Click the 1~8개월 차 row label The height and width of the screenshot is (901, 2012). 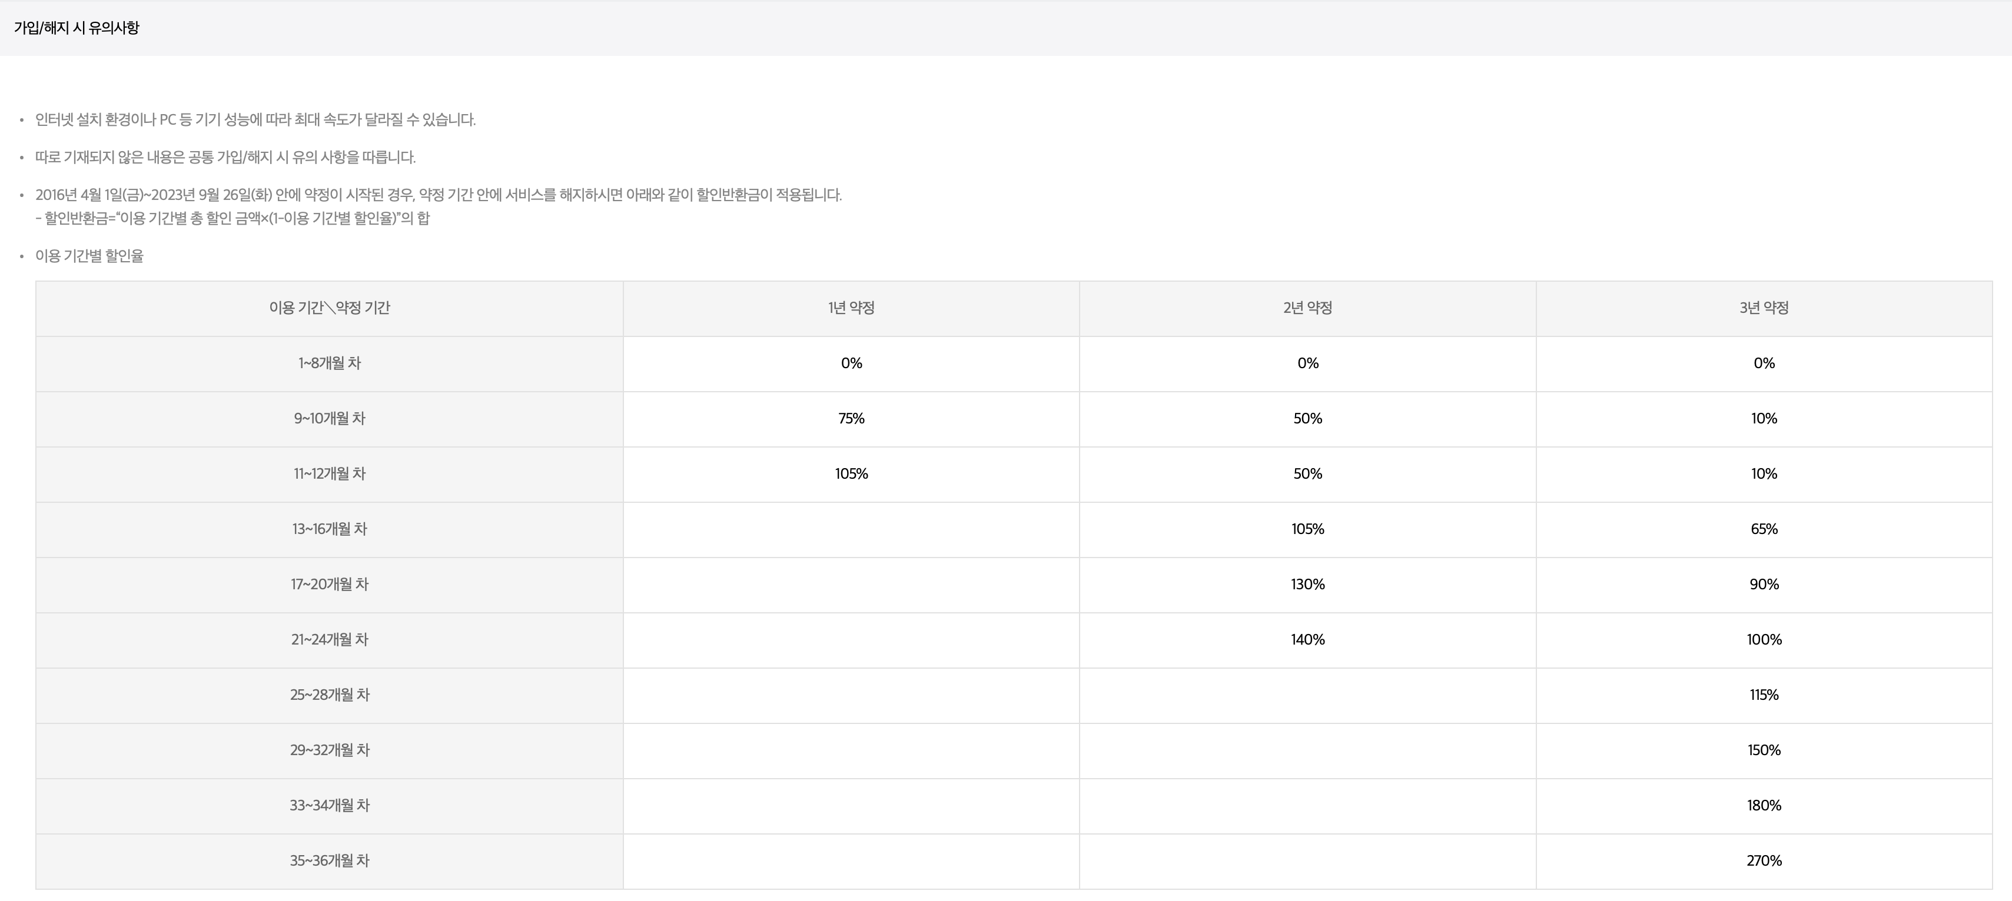click(x=329, y=363)
